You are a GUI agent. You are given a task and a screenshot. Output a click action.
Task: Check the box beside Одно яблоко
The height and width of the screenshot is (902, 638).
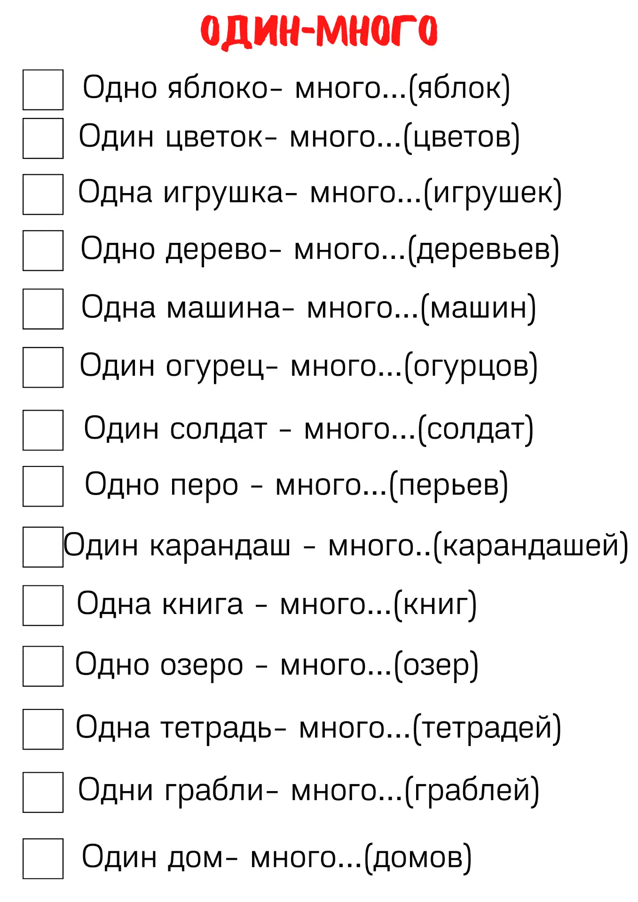point(43,90)
